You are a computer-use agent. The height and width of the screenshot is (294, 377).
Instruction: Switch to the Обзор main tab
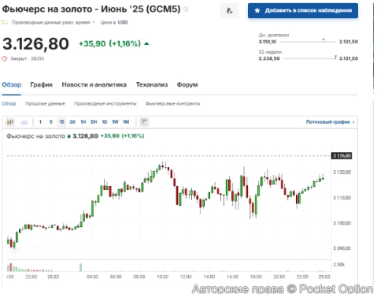12,84
